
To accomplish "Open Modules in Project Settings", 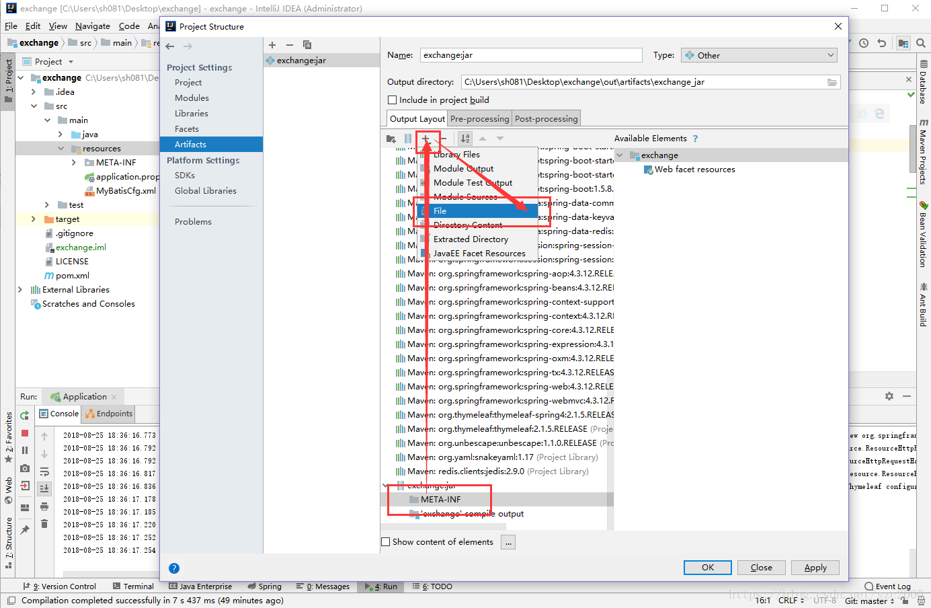I will coord(192,98).
